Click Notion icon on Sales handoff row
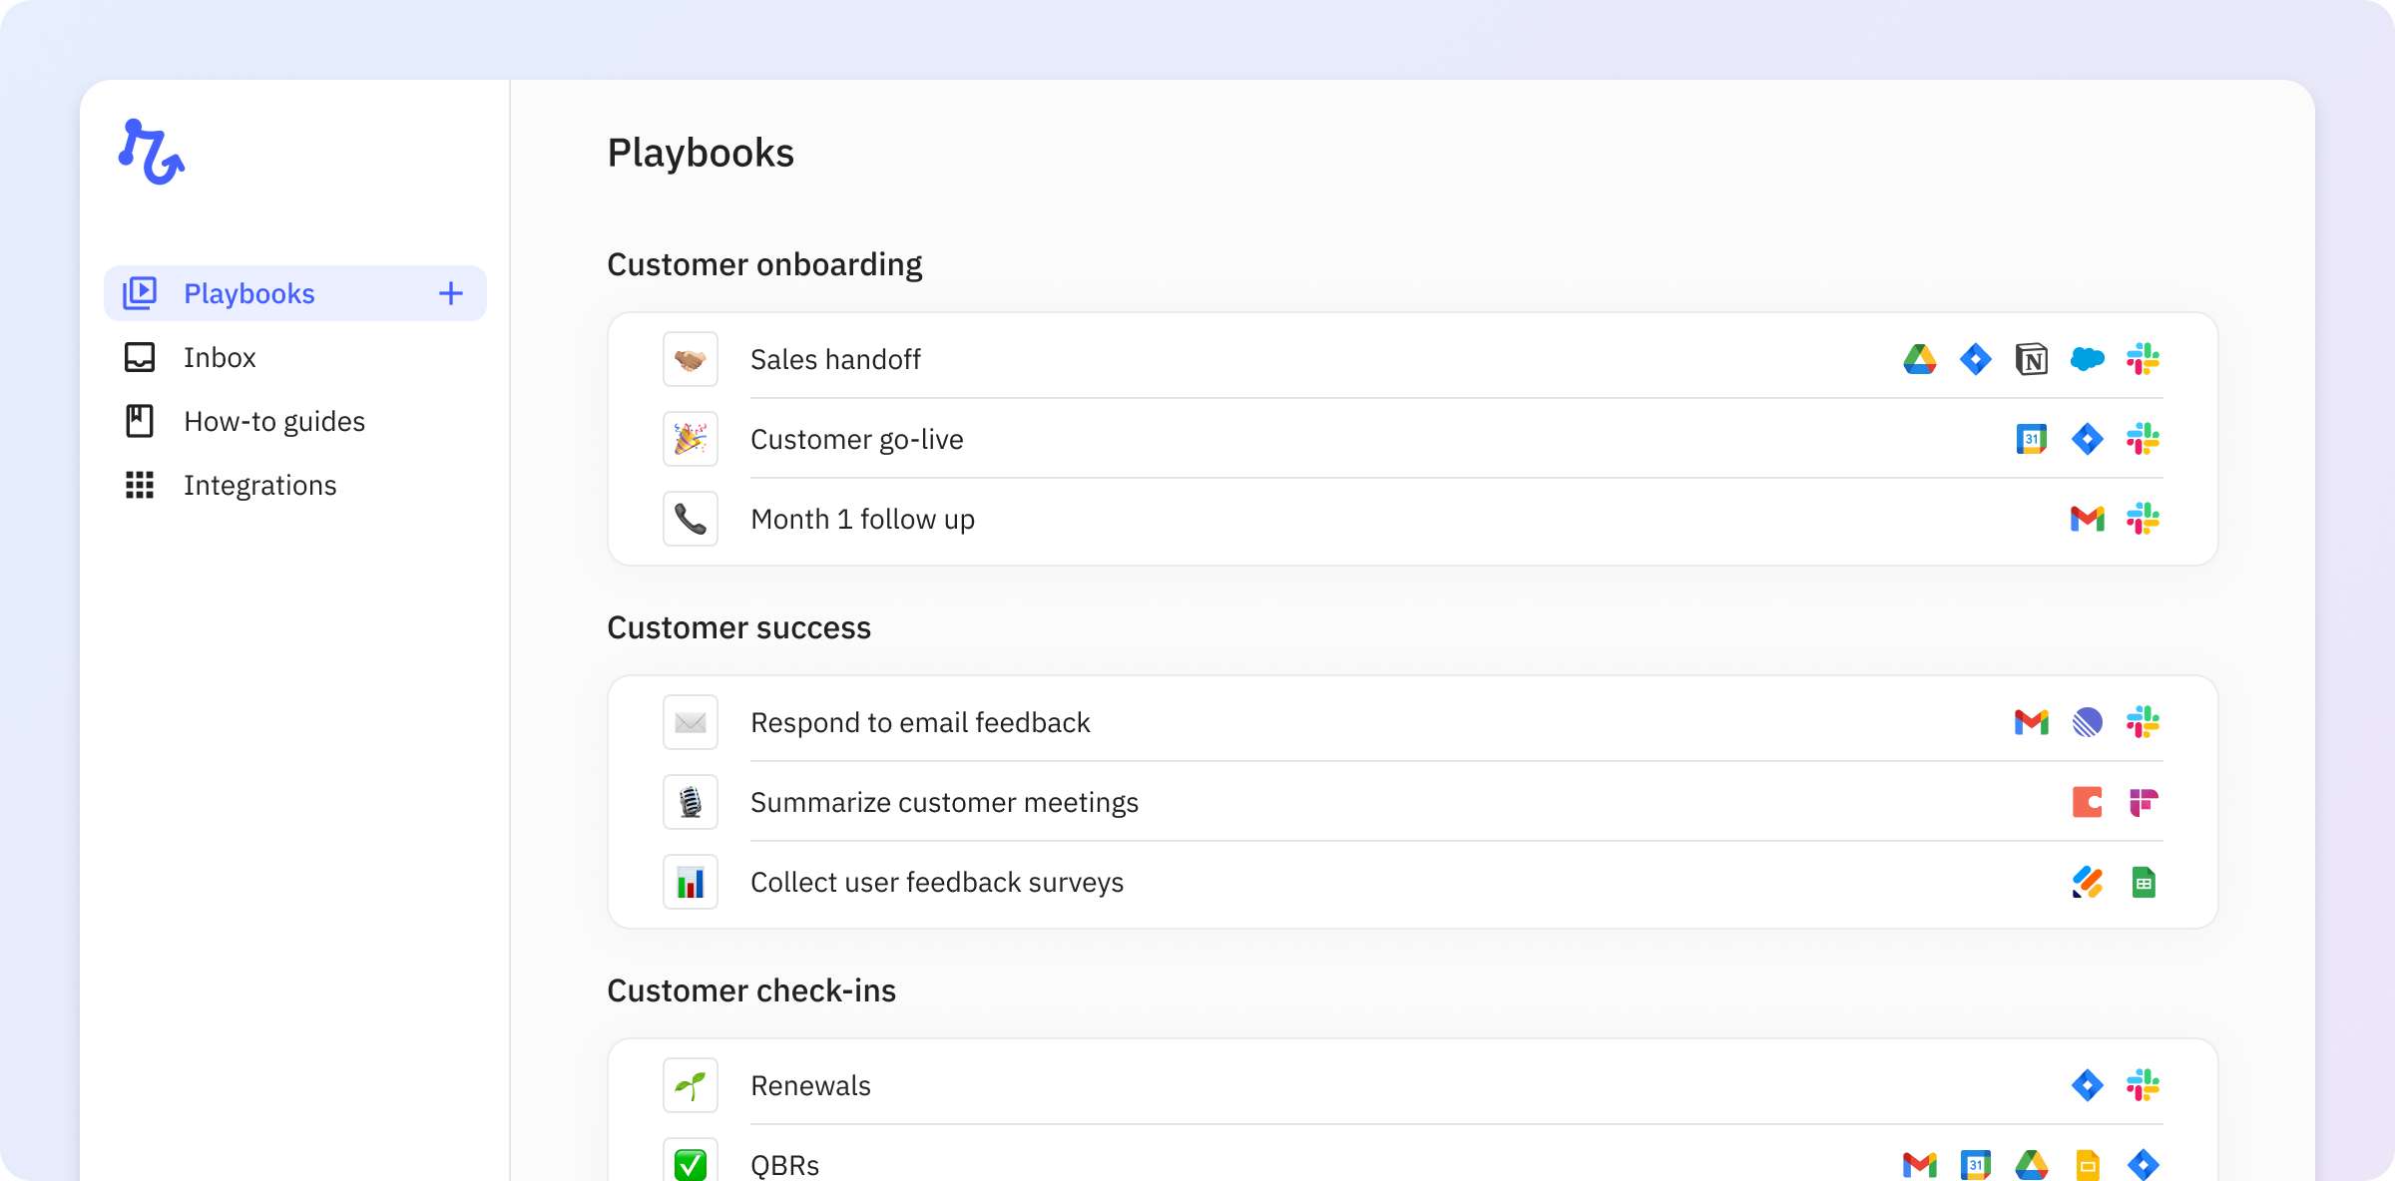2395x1181 pixels. 2031,359
